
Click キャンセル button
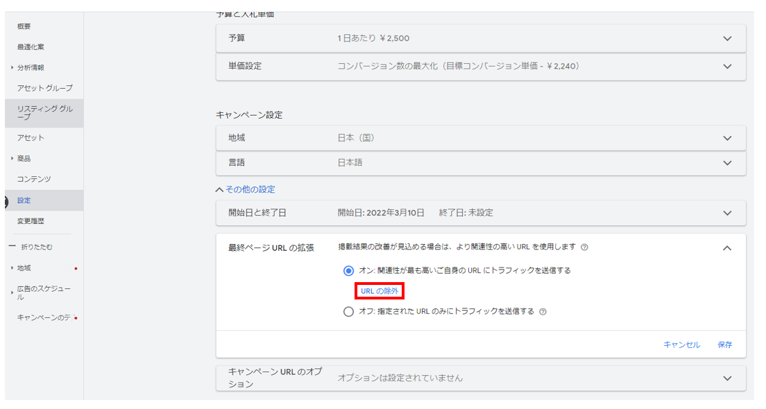click(681, 345)
